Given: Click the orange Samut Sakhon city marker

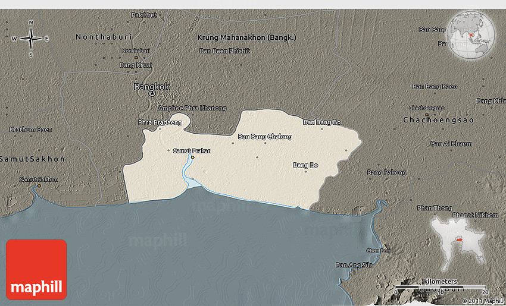Looking at the screenshot, I should [39, 185].
